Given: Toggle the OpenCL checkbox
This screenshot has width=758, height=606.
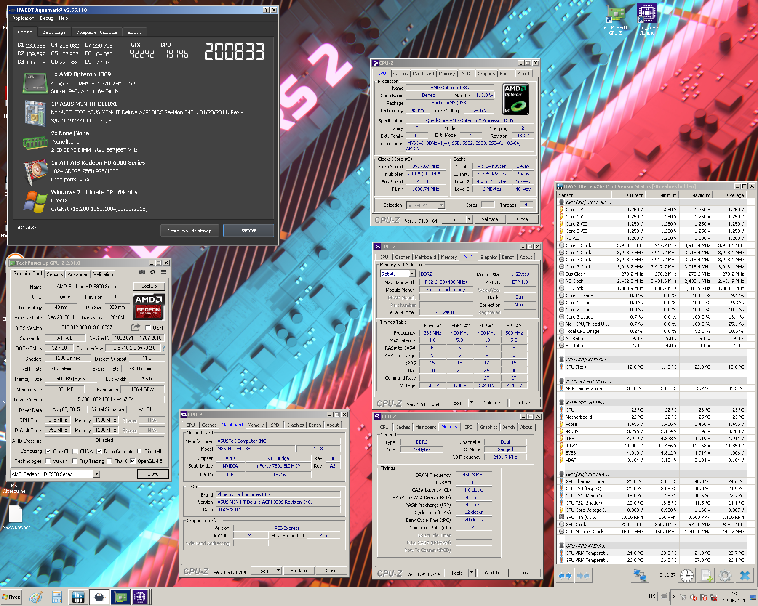Looking at the screenshot, I should pyautogui.click(x=48, y=451).
